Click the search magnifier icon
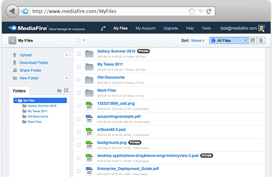The width and height of the screenshot is (272, 177). coord(12,40)
